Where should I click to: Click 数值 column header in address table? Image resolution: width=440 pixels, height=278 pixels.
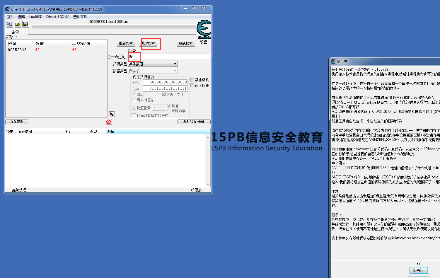[x=158, y=132]
